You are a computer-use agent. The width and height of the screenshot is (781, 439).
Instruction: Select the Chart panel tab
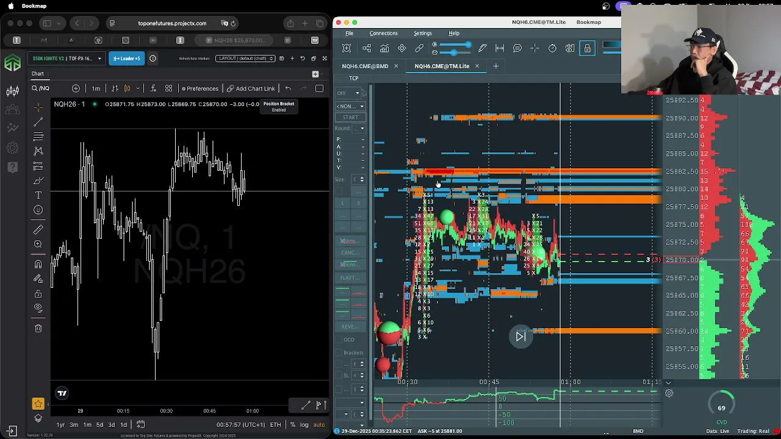tap(38, 74)
